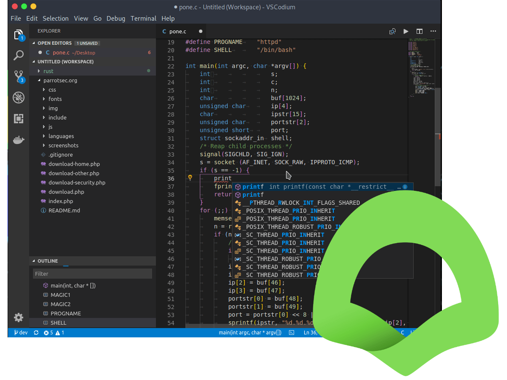This screenshot has width=507, height=380.
Task: Expand the screenshots folder
Action: (93, 145)
